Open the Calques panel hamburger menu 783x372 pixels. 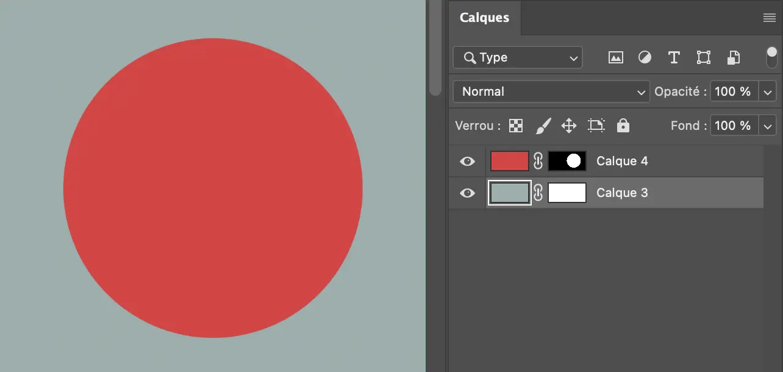click(770, 18)
